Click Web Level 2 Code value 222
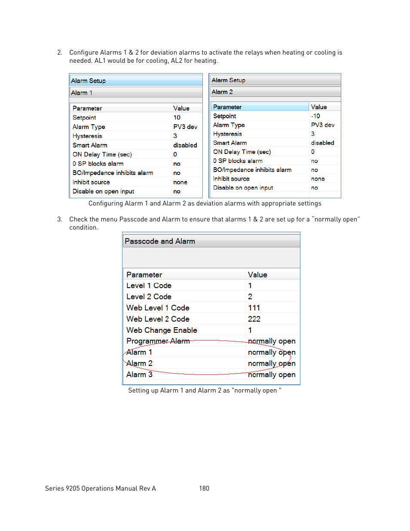This screenshot has width=410, height=531. (x=254, y=319)
